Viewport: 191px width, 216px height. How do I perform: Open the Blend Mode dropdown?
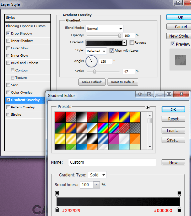tap(104, 29)
